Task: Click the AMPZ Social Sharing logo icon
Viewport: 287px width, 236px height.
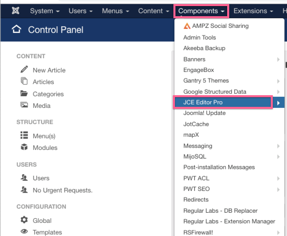Action: click(187, 26)
